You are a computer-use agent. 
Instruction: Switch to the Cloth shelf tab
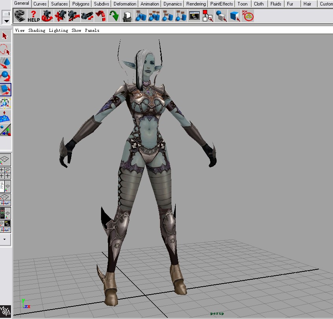coord(259,4)
